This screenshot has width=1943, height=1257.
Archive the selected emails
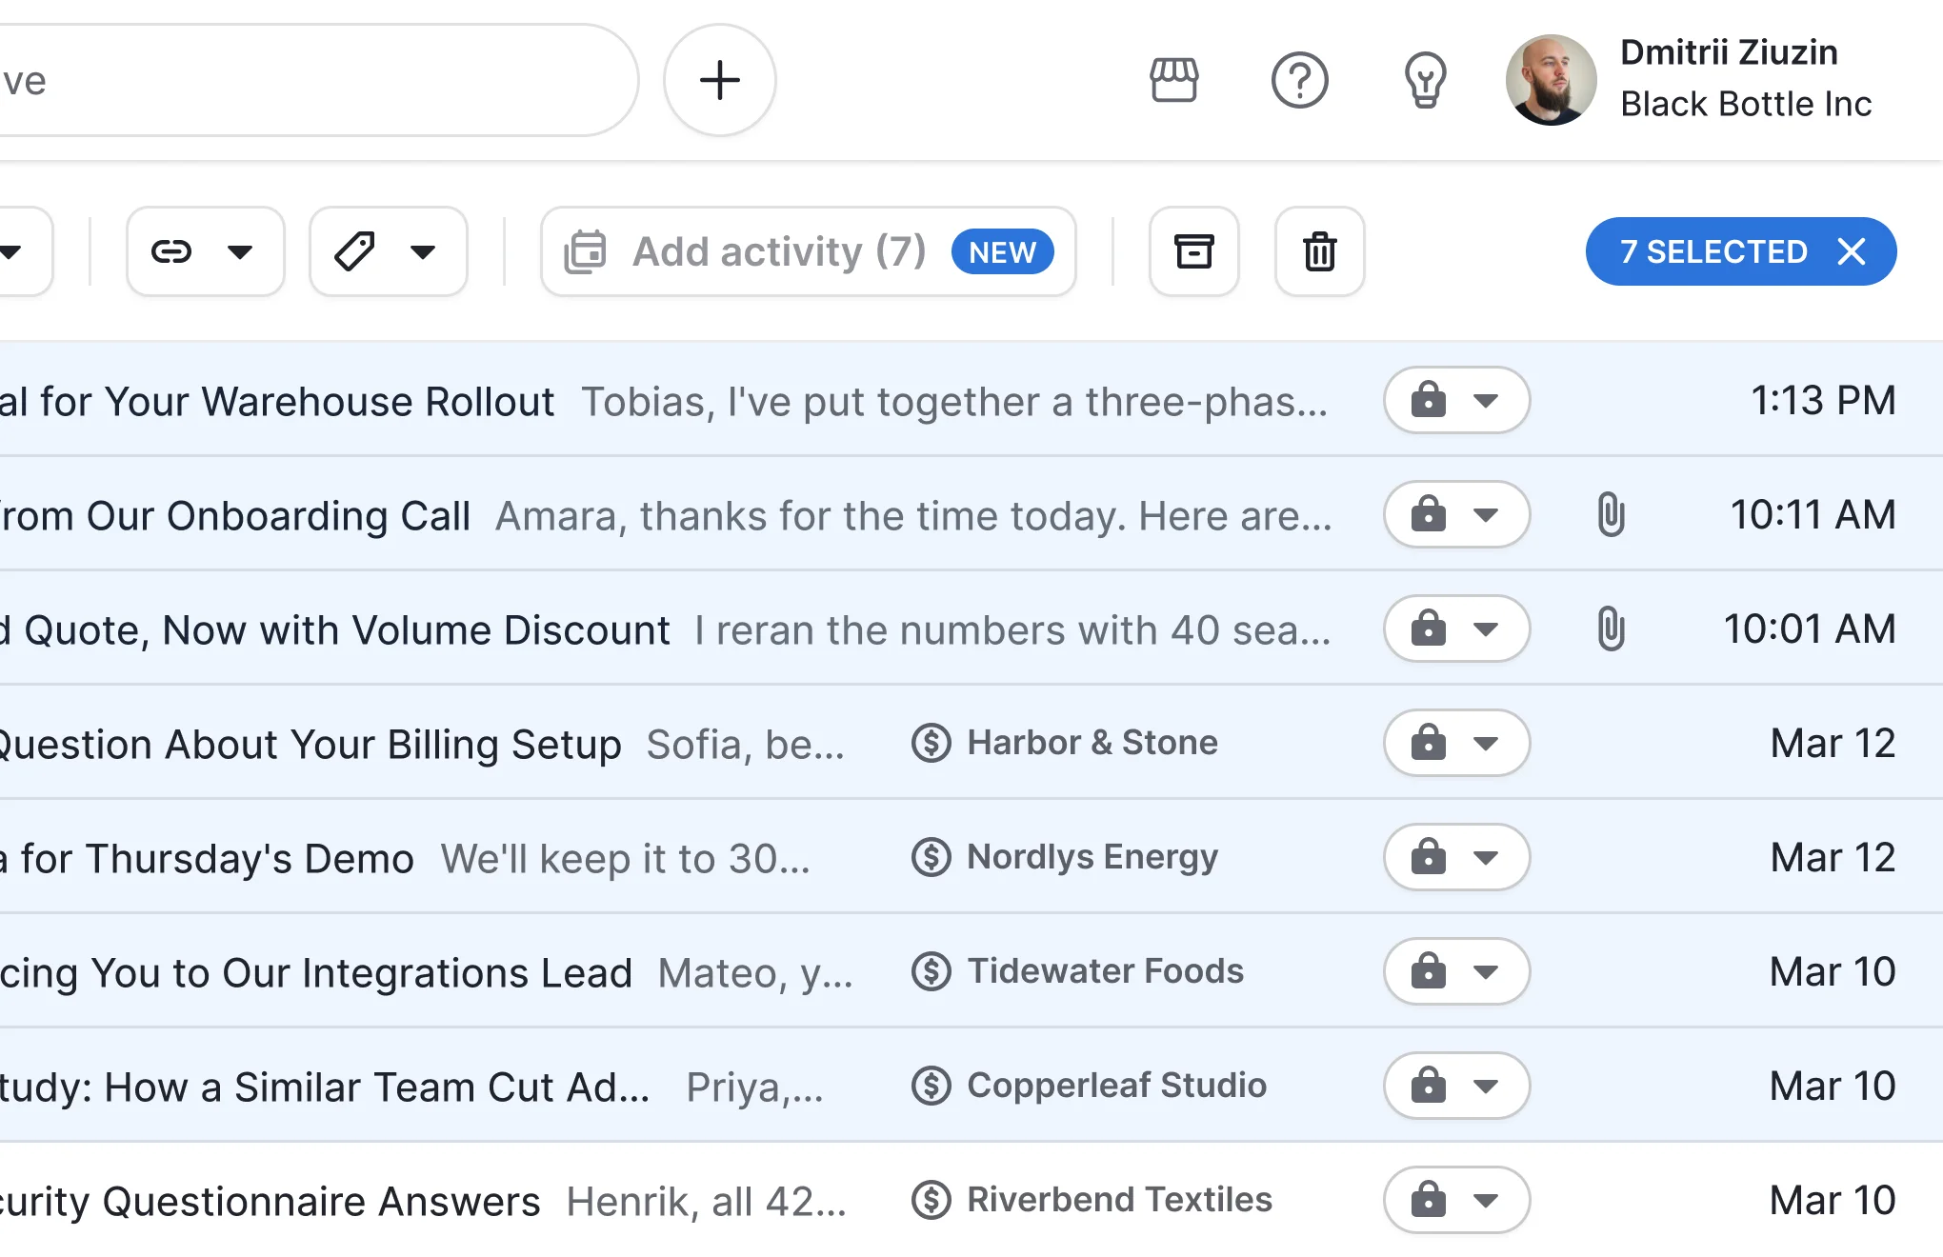(x=1193, y=251)
